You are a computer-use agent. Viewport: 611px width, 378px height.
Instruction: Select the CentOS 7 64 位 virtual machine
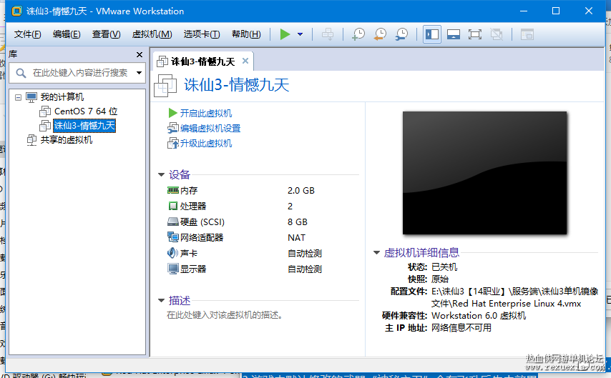pos(86,111)
